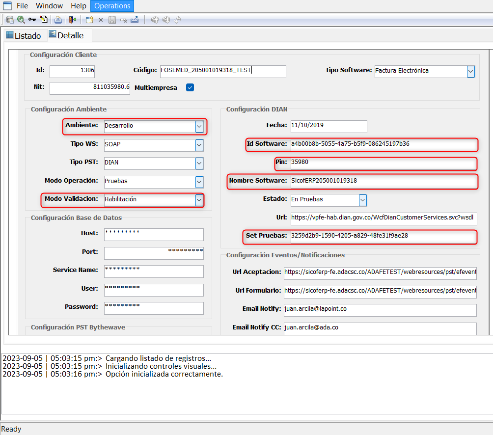Click the export arrow toolbar icon

pyautogui.click(x=135, y=20)
